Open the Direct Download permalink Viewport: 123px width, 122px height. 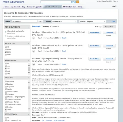[x=59, y=120]
